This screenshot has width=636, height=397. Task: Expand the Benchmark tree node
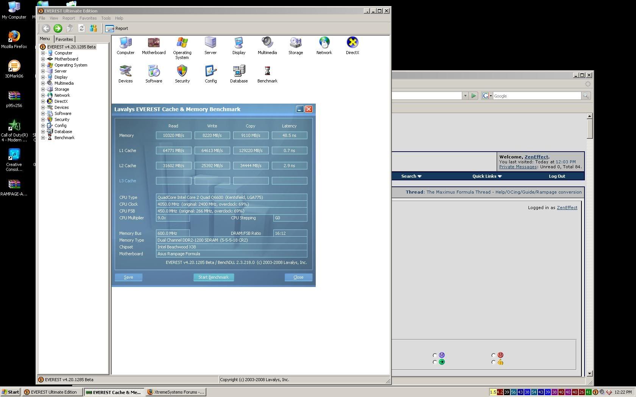[43, 138]
